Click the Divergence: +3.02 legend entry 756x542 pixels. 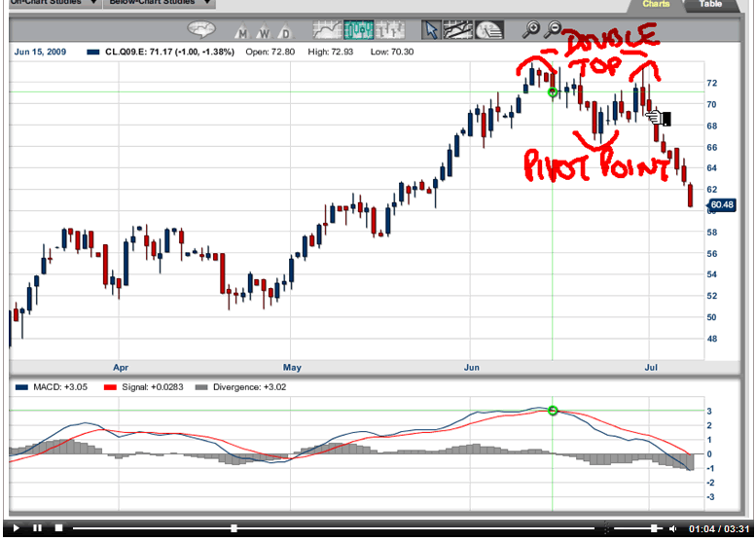(241, 387)
